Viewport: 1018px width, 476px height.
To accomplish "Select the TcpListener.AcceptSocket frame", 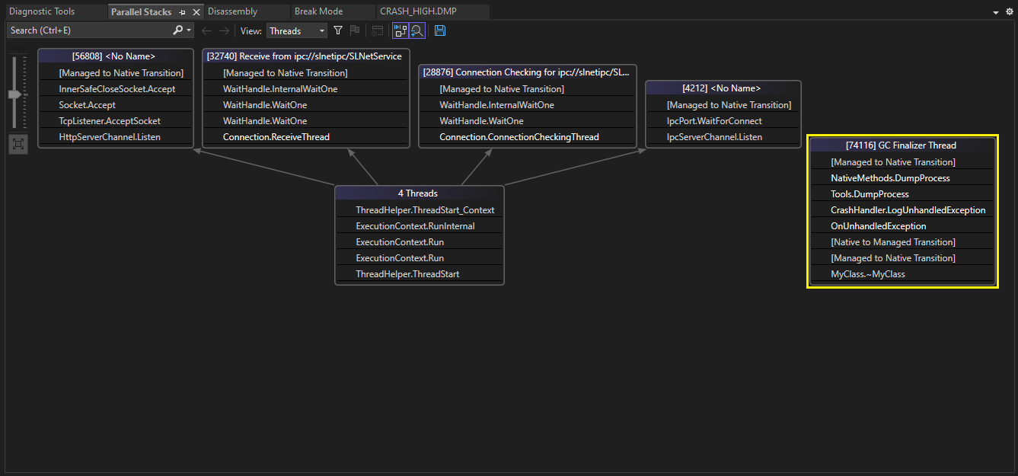I will 116,121.
